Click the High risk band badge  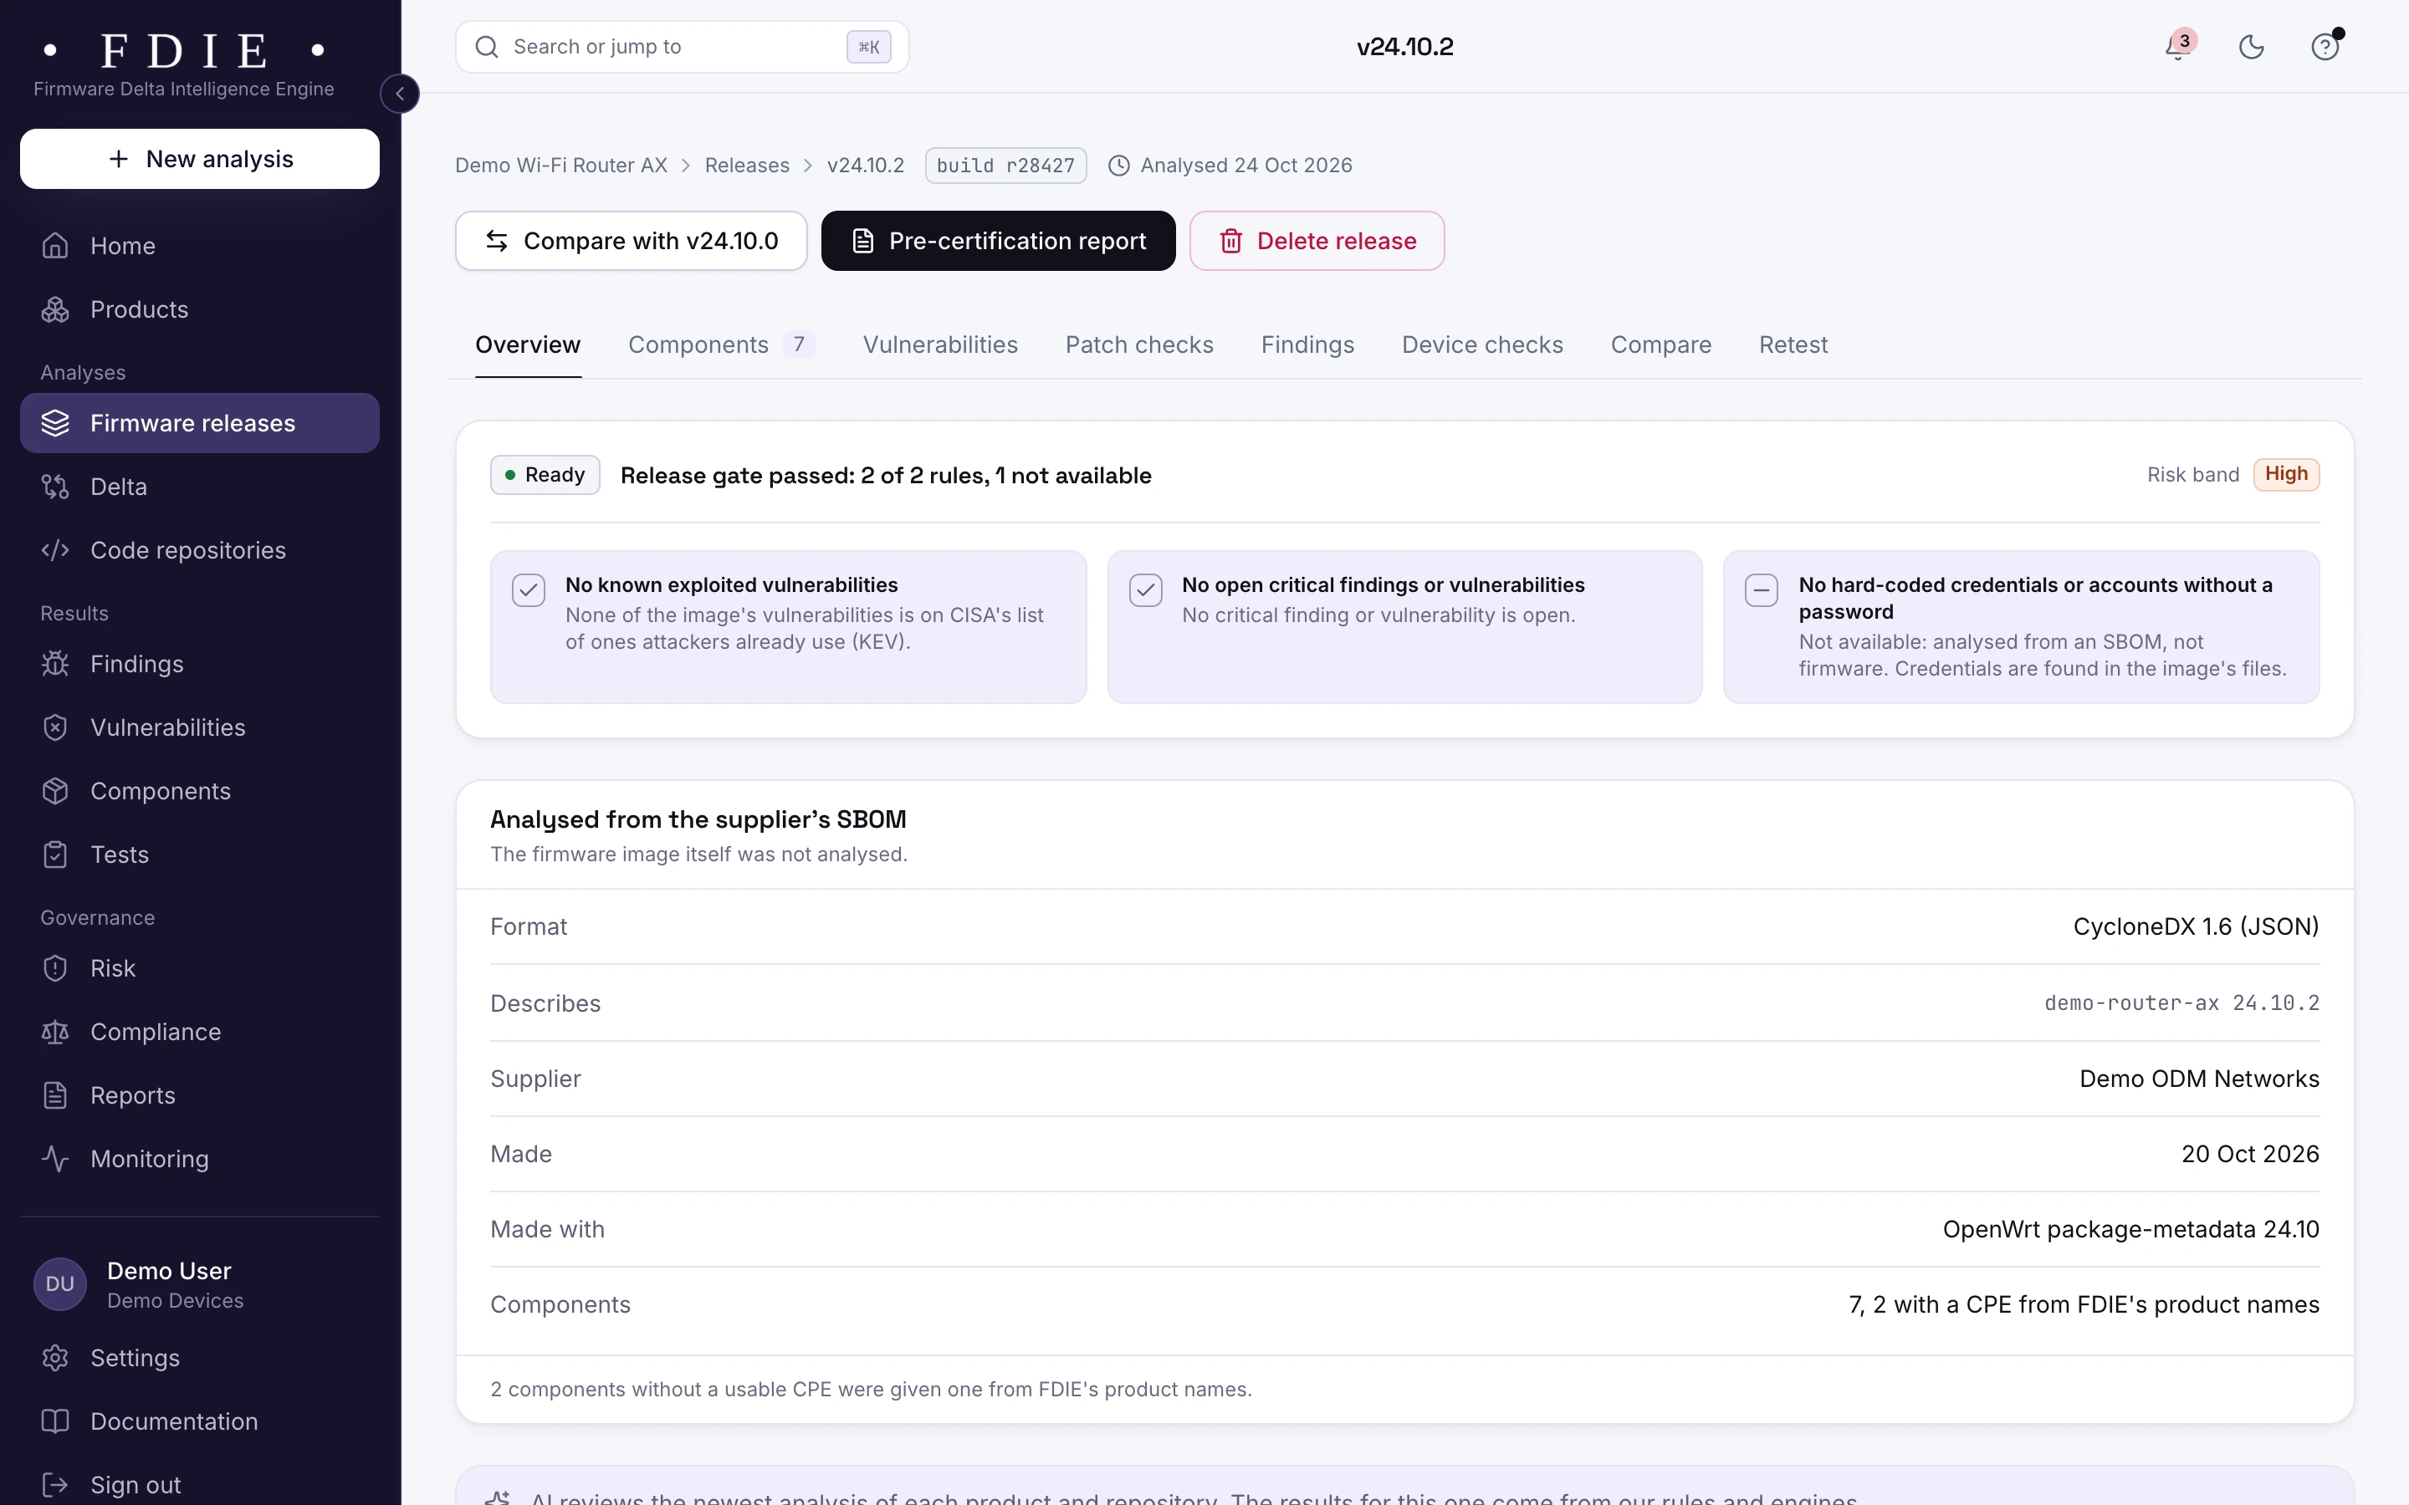(x=2285, y=475)
